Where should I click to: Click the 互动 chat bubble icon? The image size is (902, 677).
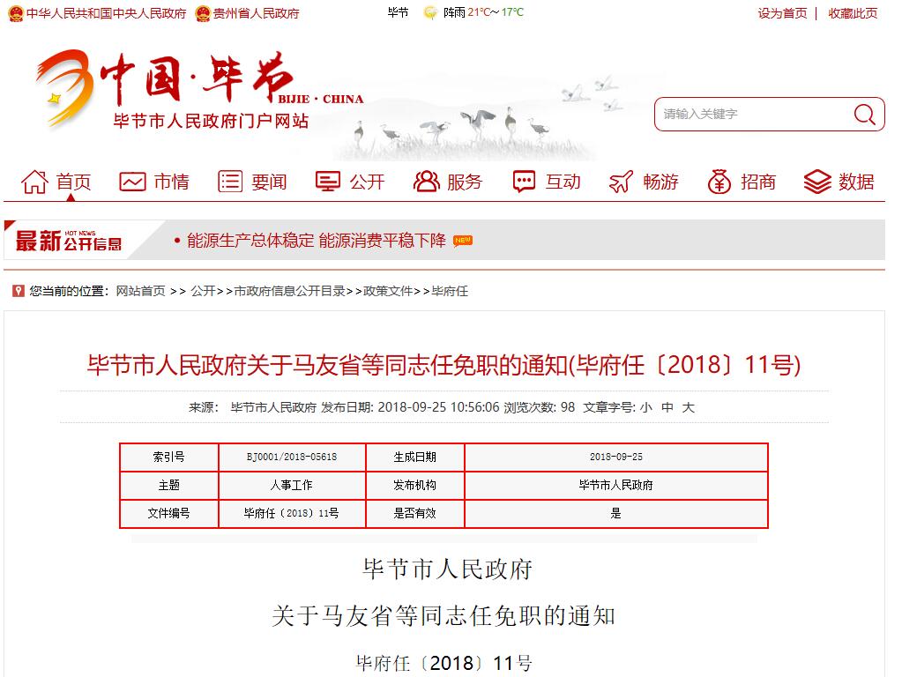[524, 182]
